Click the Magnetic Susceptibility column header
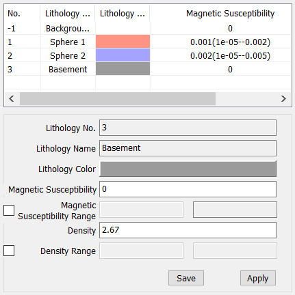 230,14
